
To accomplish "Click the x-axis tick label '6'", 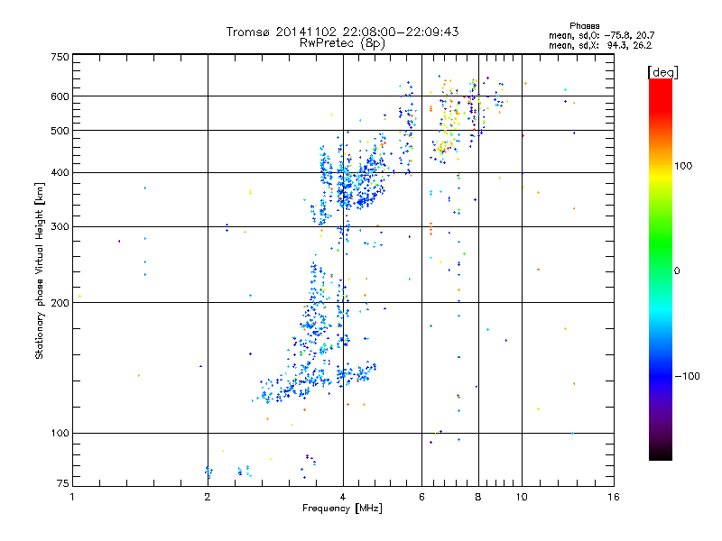I will [x=421, y=497].
